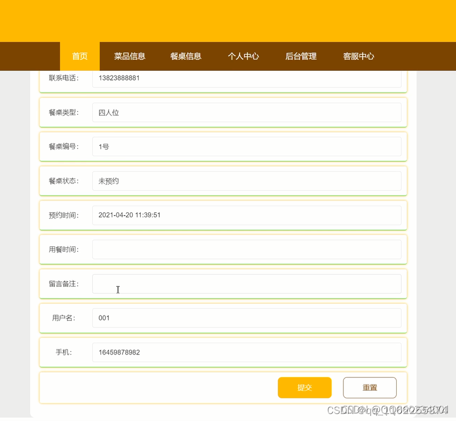Click the 用户名 label text
Screen dimensions: 456x421
point(64,318)
